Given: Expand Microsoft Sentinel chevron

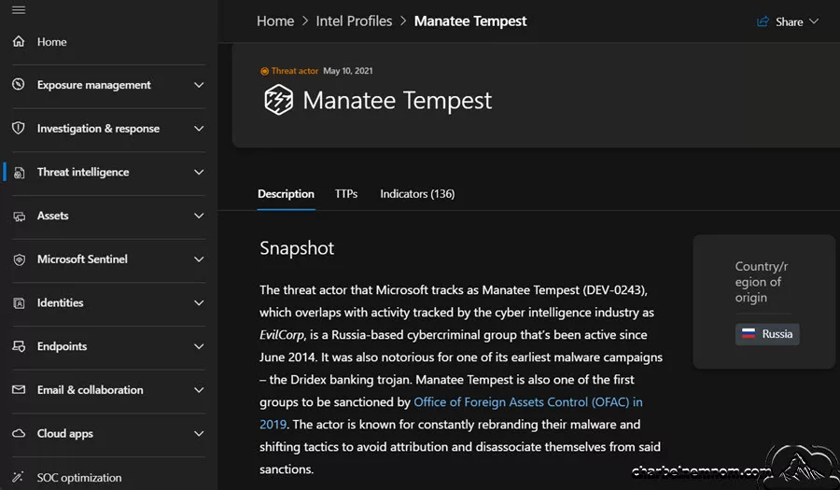Looking at the screenshot, I should [x=199, y=259].
